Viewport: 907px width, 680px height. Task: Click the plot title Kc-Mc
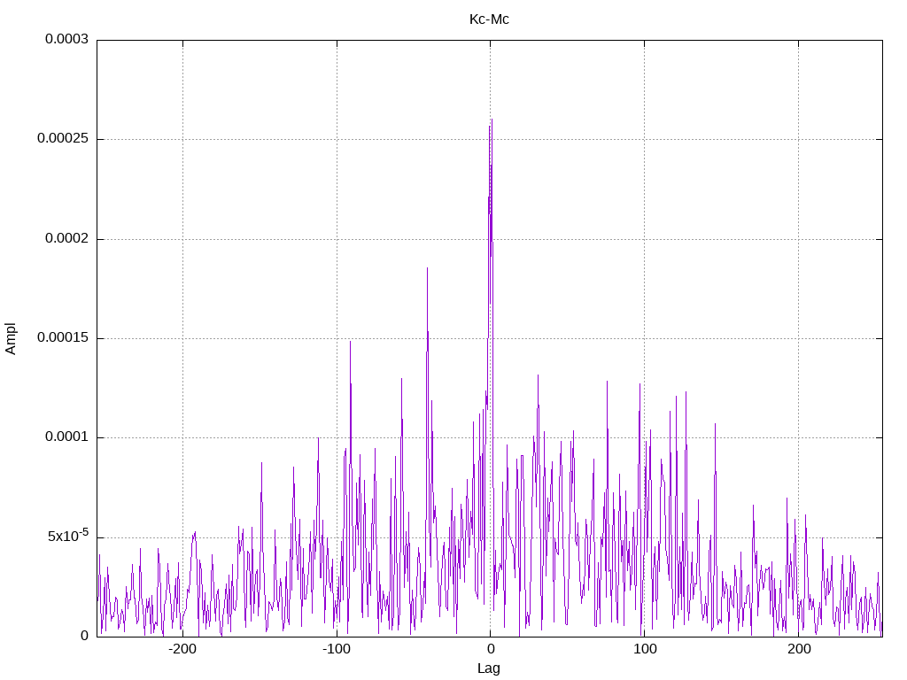click(x=489, y=19)
